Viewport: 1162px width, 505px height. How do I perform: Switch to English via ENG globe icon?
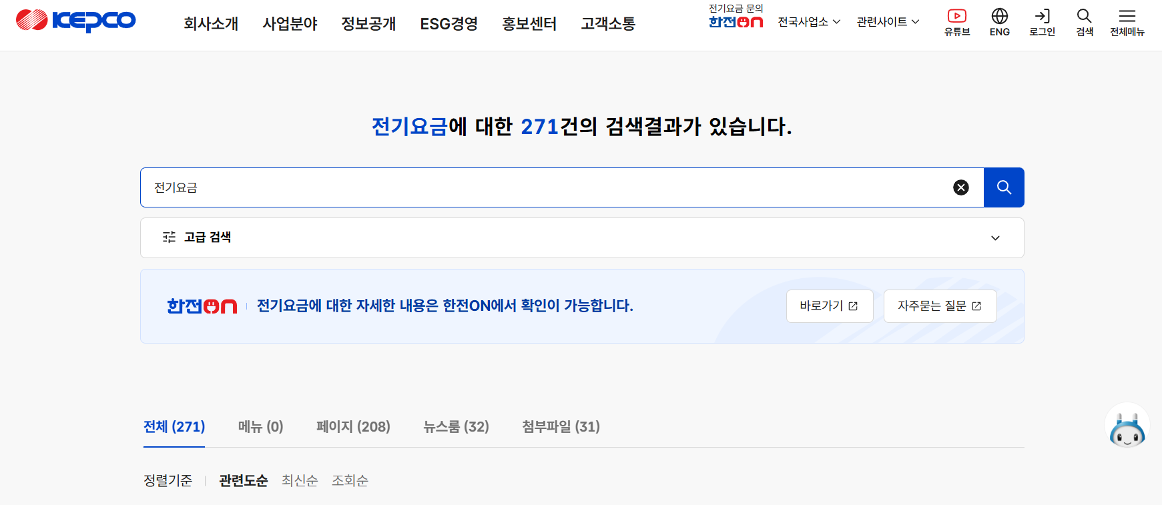[x=1000, y=22]
